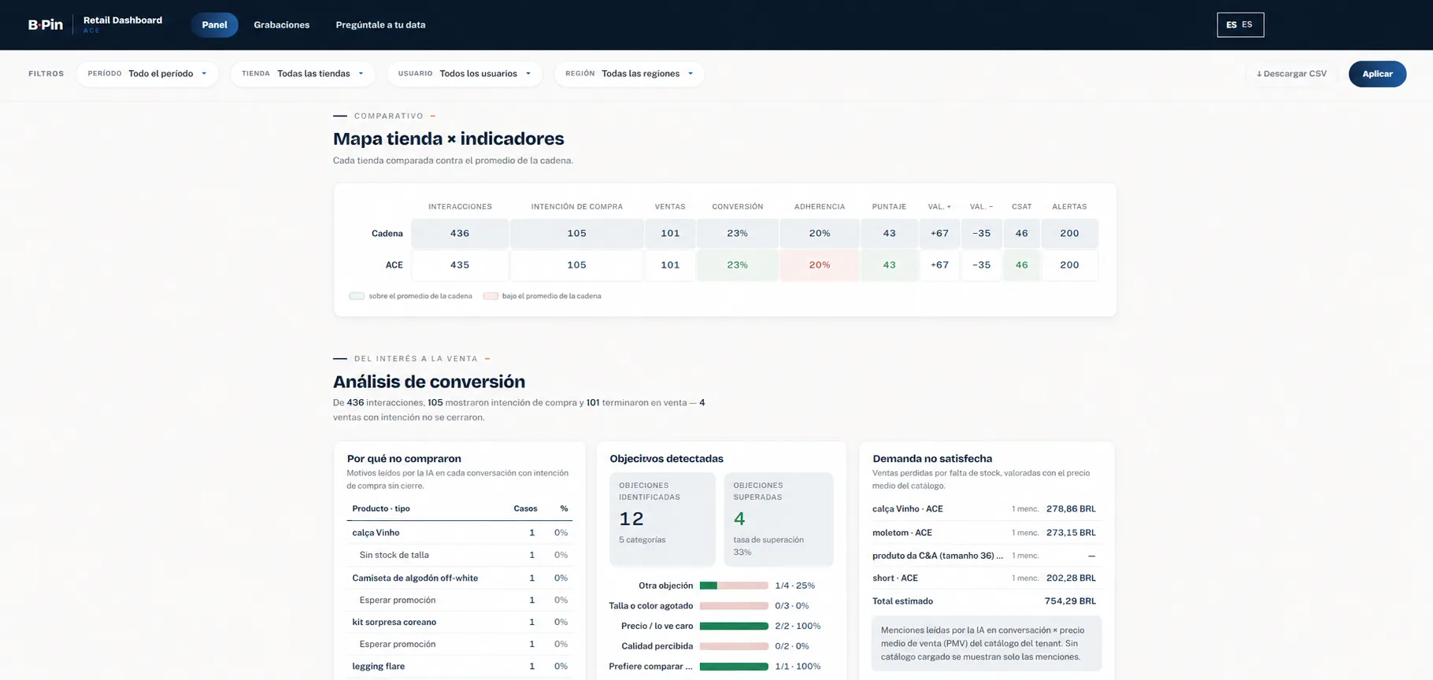Click ACE row alertas 200 cell
The height and width of the screenshot is (680, 1433).
(1069, 265)
